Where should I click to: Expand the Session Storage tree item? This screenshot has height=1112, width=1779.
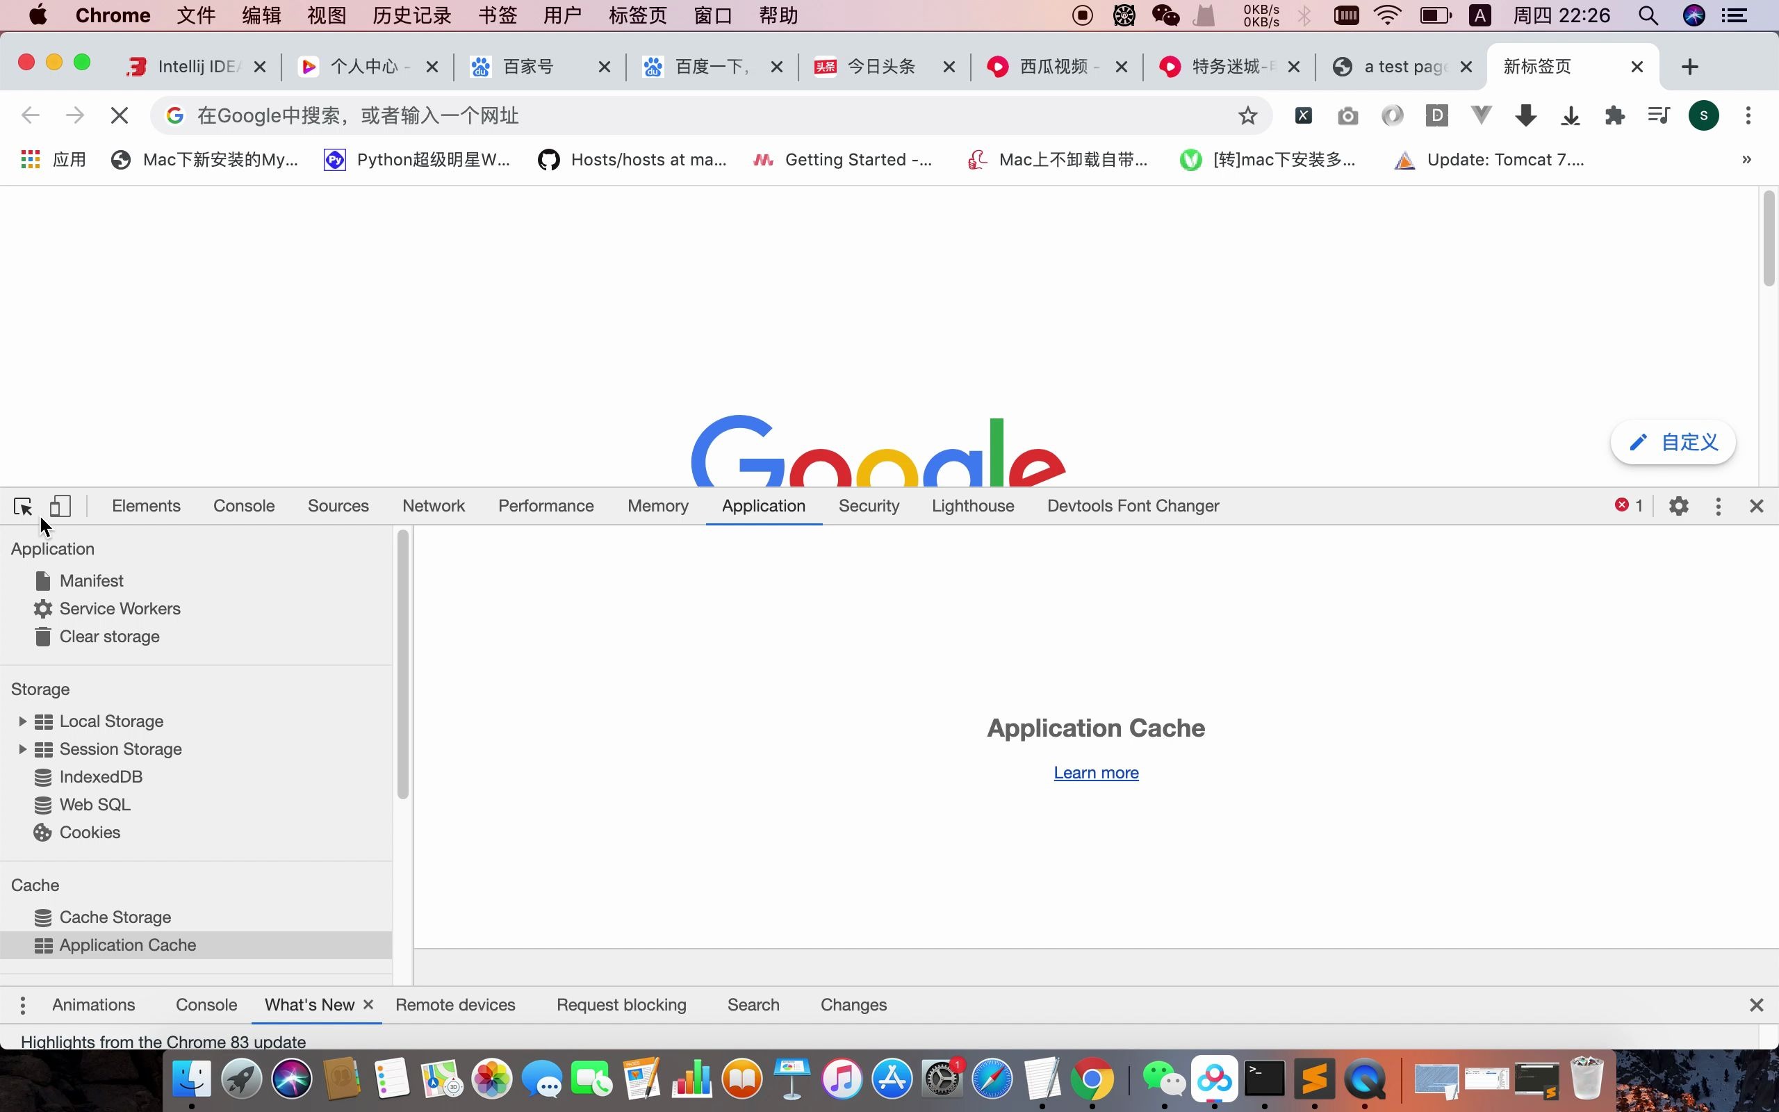tap(22, 748)
